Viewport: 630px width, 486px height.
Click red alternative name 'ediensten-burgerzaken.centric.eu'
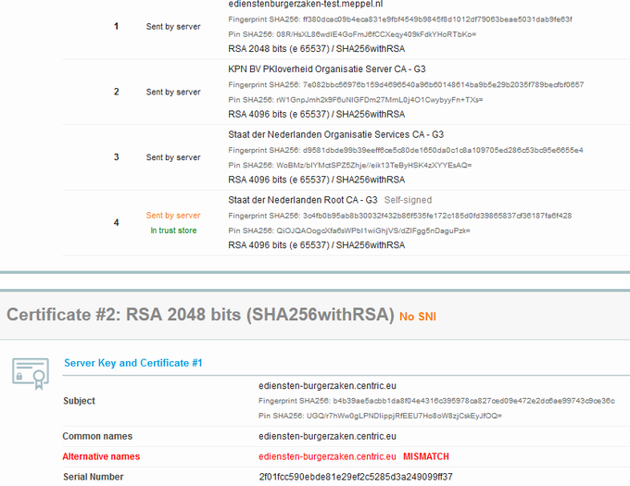click(327, 456)
